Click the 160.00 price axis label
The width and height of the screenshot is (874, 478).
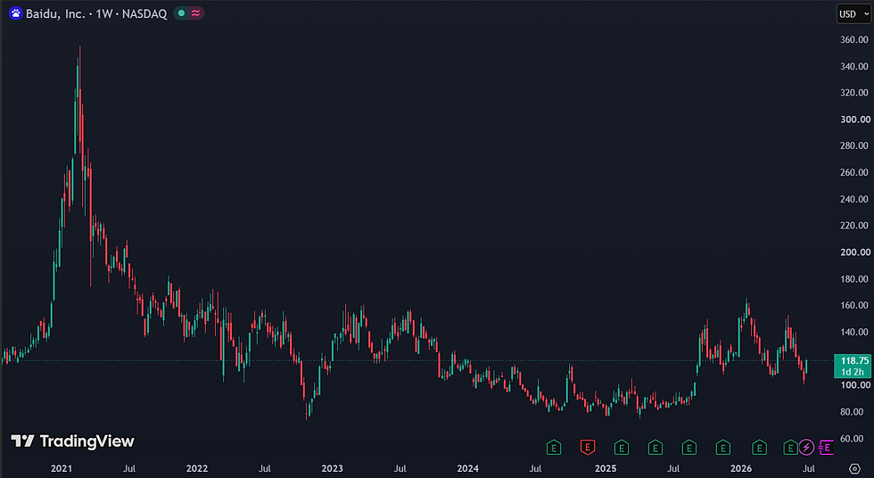[854, 305]
